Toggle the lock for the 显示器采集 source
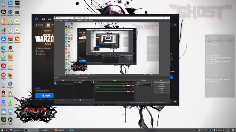Image resolution: width=236 pixels, height=132 pixels. coord(94,82)
